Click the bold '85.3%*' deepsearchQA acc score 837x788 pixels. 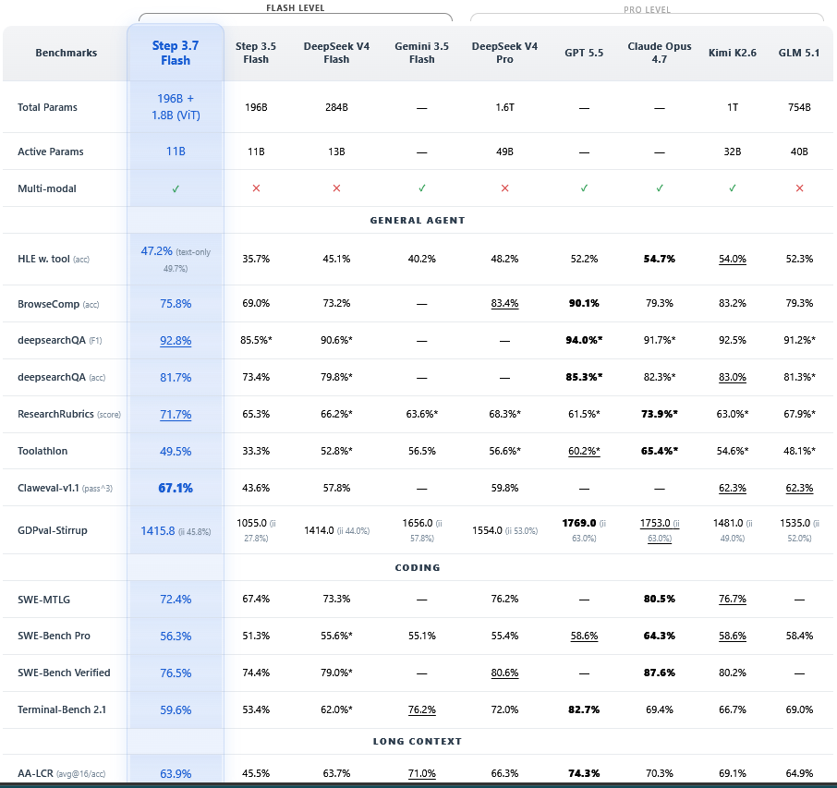584,377
